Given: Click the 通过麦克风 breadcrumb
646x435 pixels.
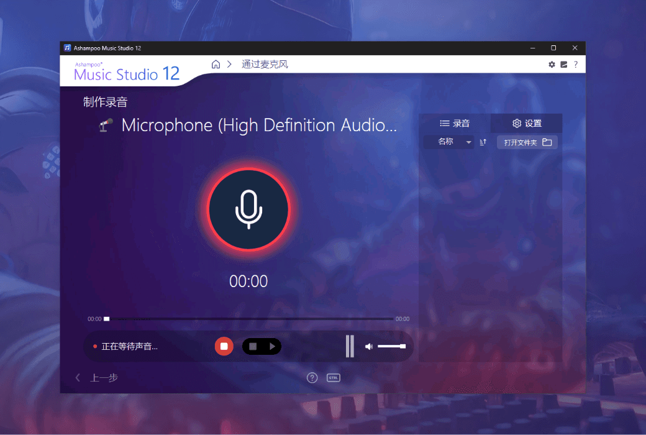Looking at the screenshot, I should pos(265,65).
